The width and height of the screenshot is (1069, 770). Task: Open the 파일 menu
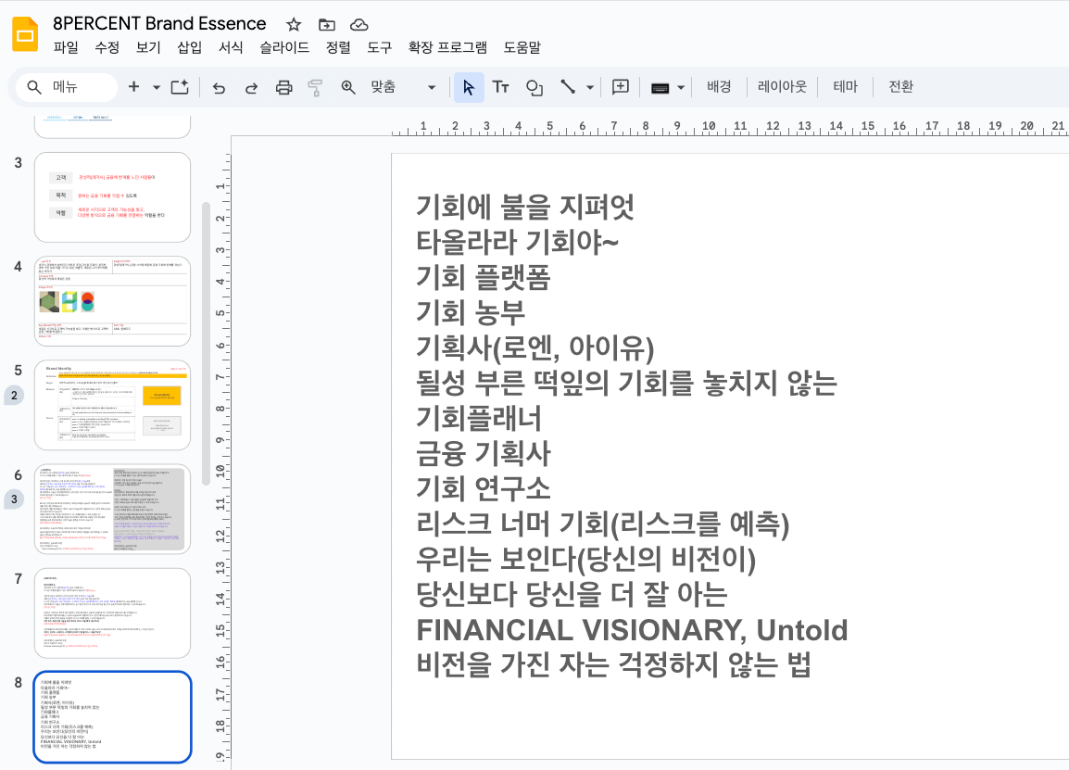[x=66, y=47]
